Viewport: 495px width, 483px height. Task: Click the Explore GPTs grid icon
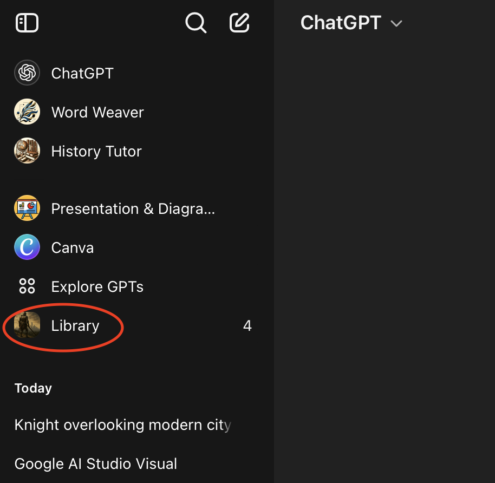(27, 286)
